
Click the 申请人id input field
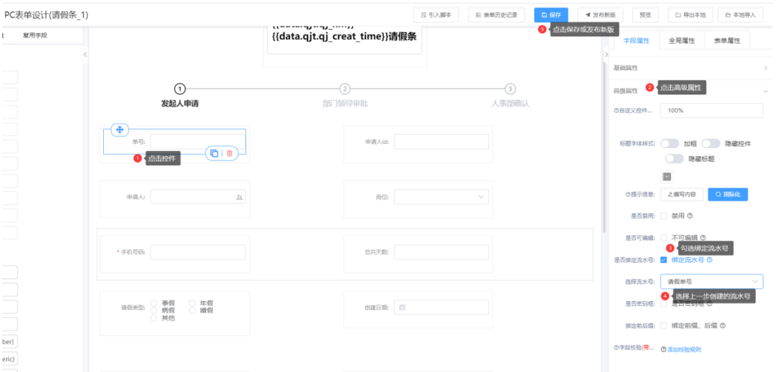pyautogui.click(x=441, y=142)
